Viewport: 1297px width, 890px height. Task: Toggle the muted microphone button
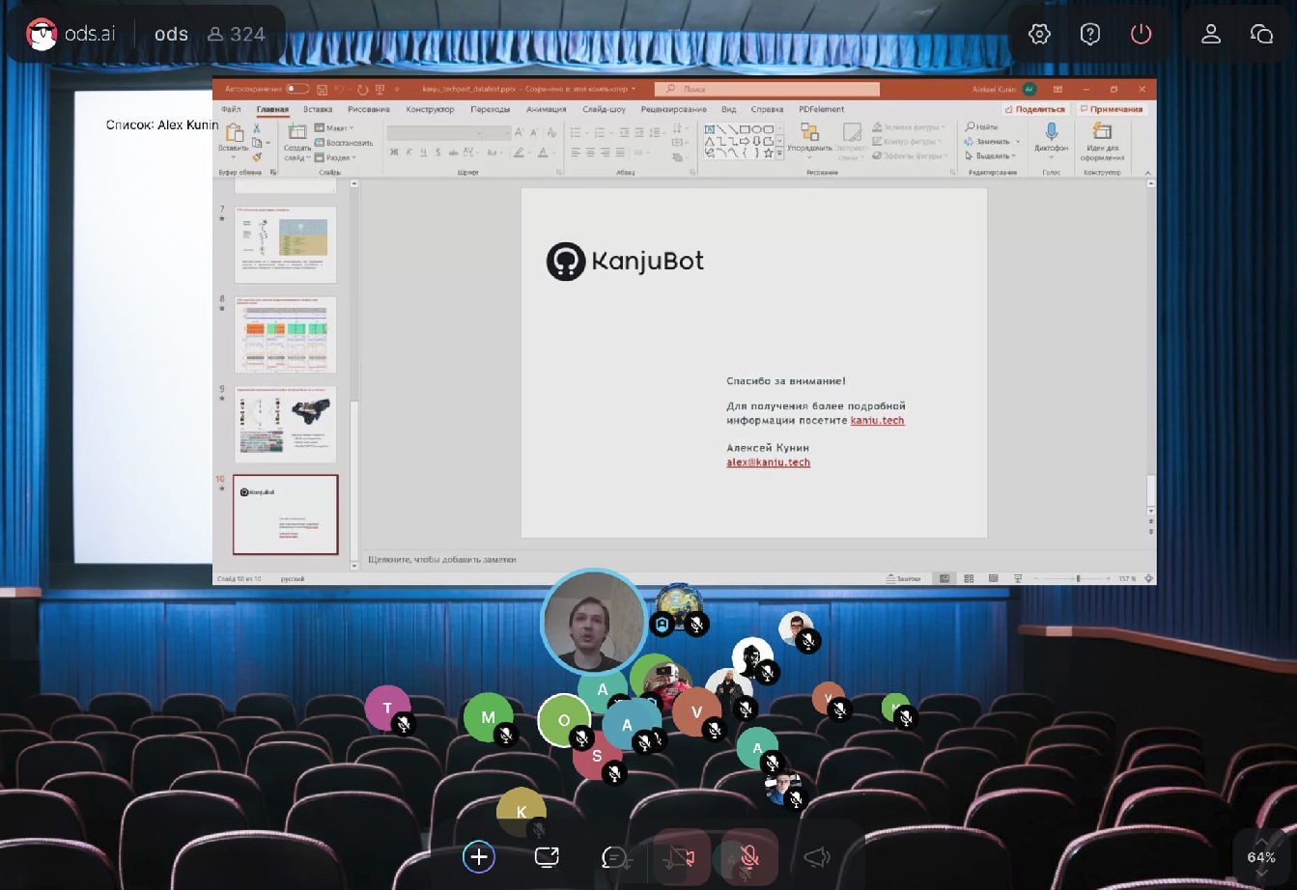point(749,856)
